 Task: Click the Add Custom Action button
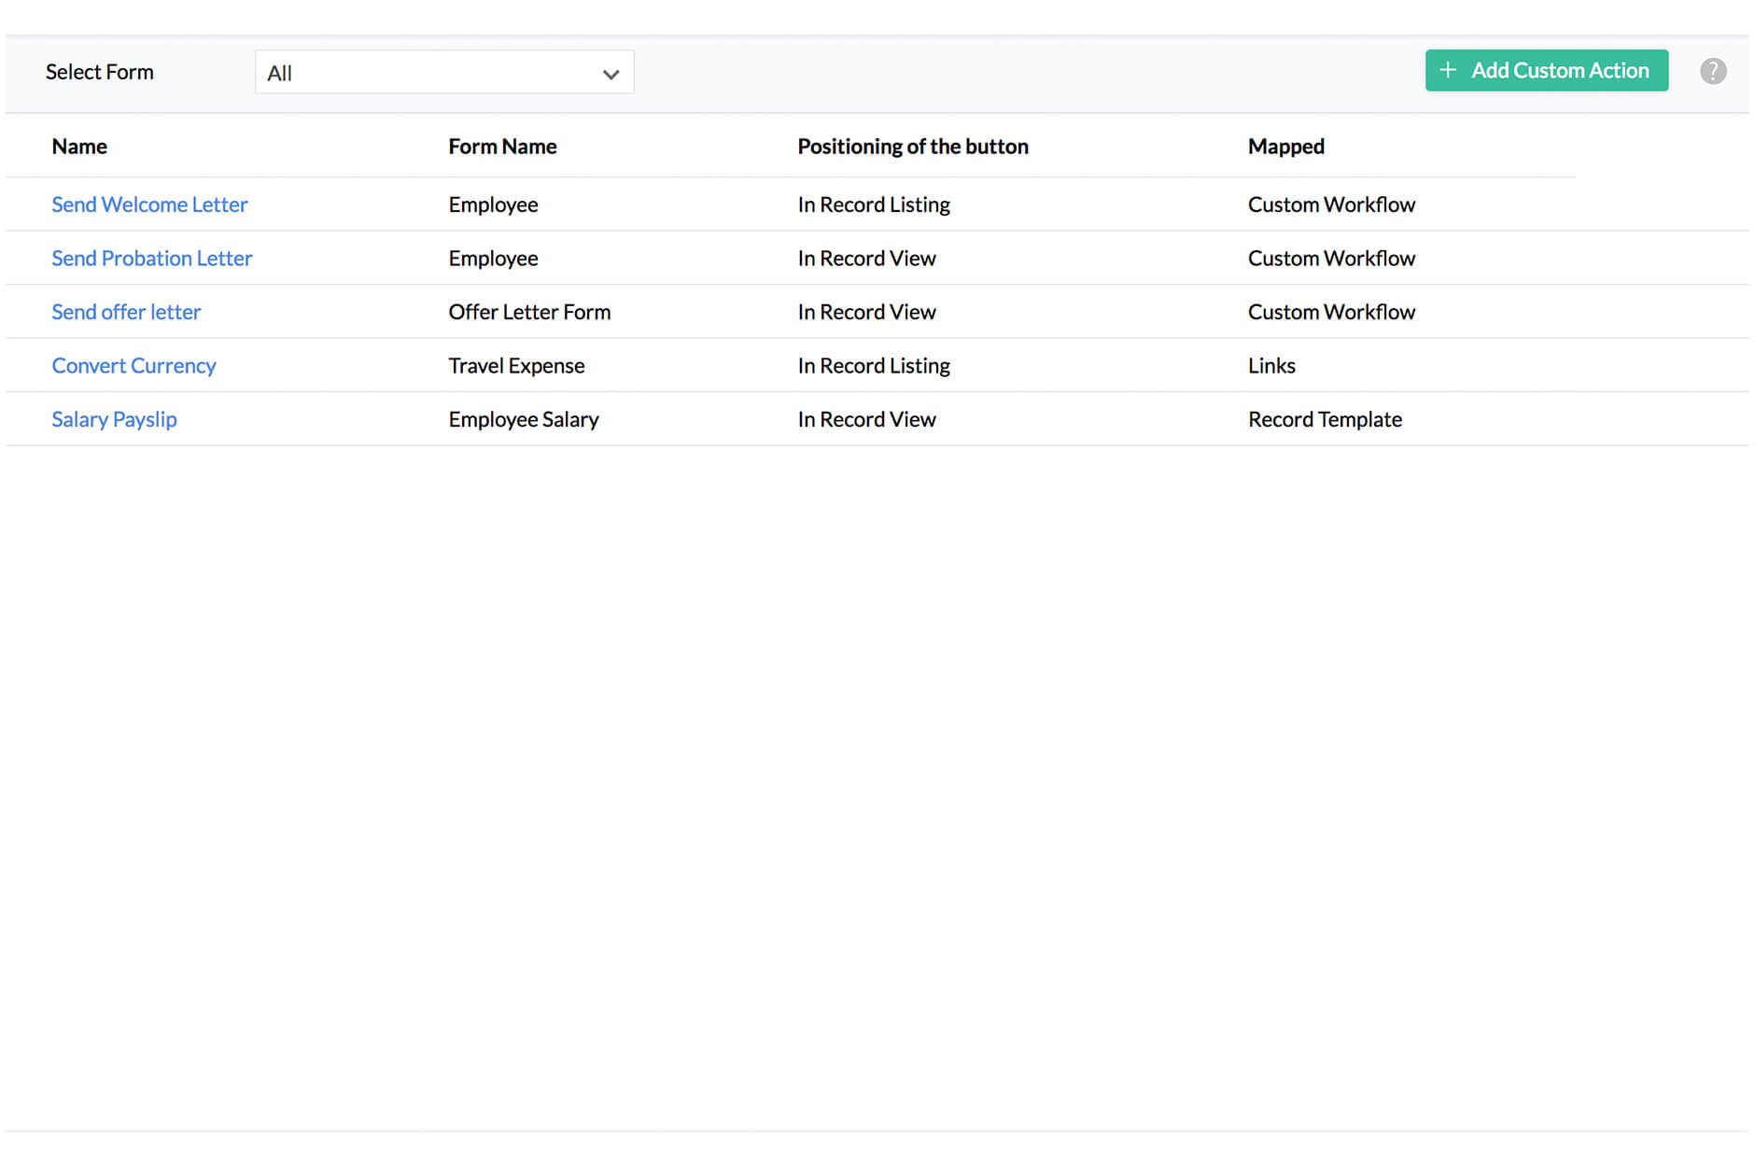[x=1547, y=70]
